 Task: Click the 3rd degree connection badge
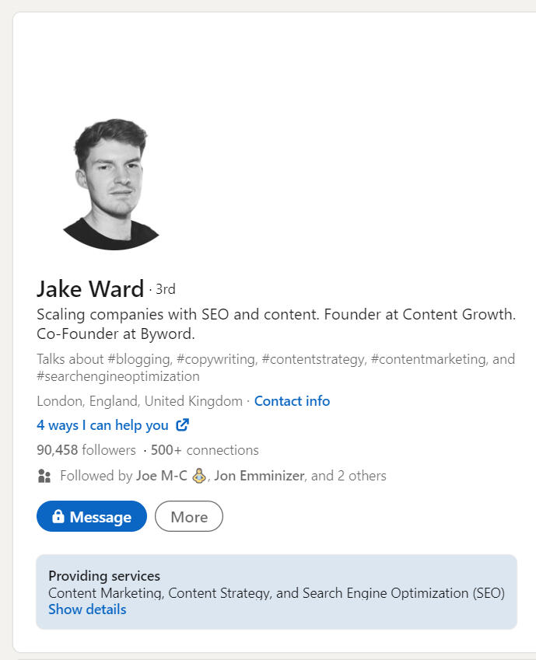(x=165, y=290)
